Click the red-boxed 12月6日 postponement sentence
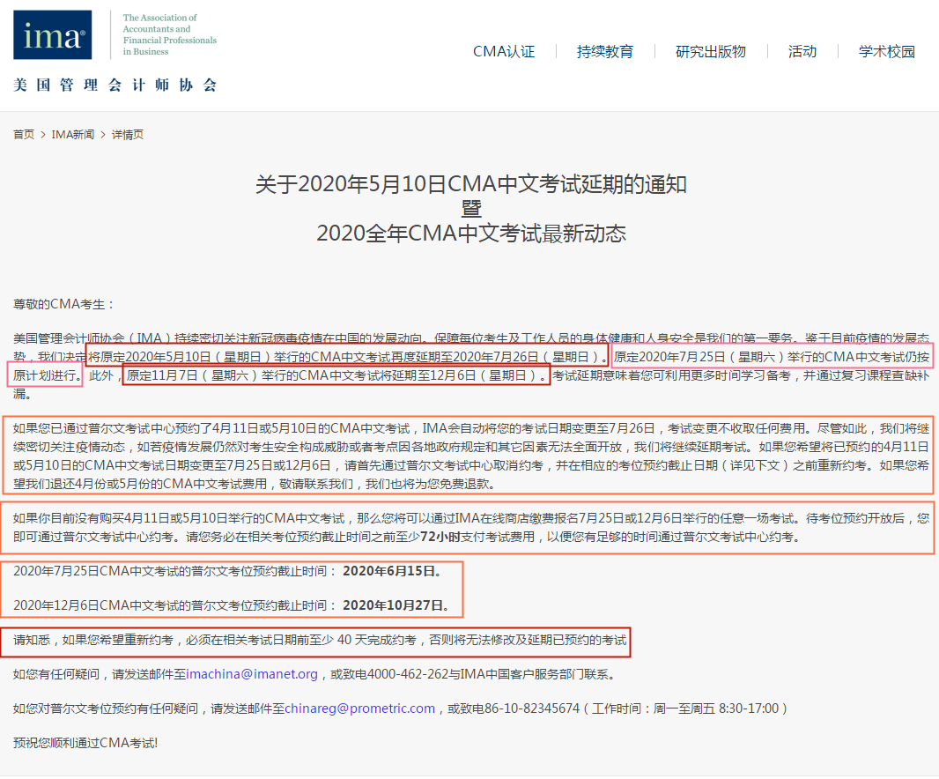 (335, 375)
